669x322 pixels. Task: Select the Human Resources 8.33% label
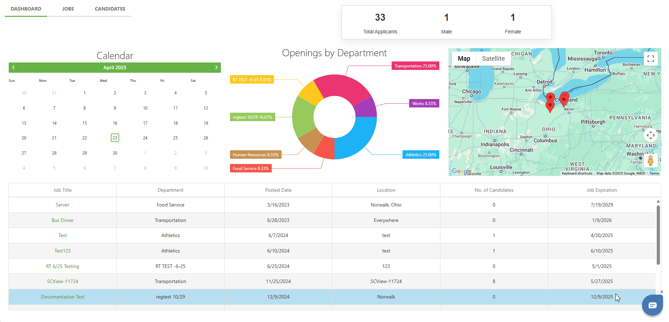(x=256, y=155)
